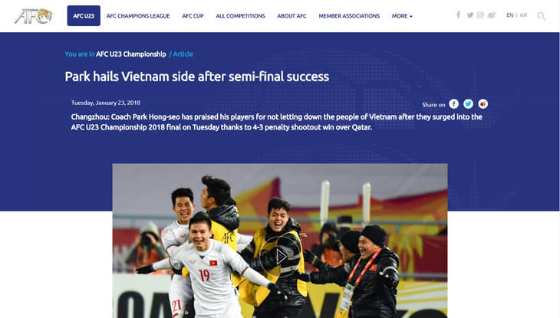The image size is (560, 318).
Task: Select EN language option
Action: [509, 15]
